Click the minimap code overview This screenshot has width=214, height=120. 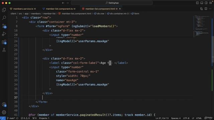[202, 26]
